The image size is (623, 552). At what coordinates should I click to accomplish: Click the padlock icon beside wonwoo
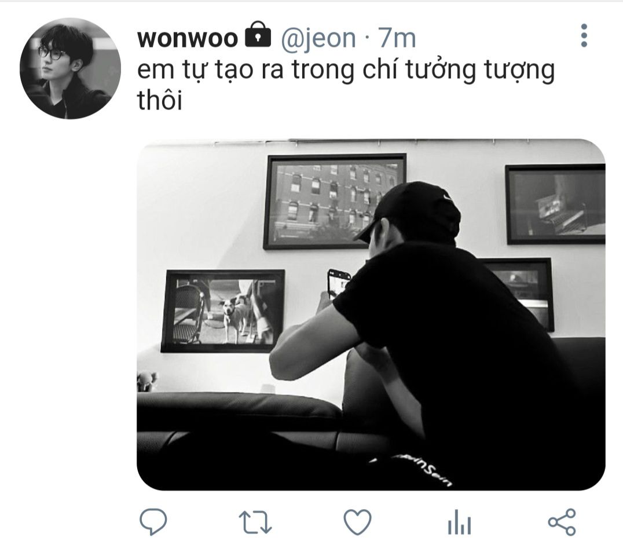point(258,35)
